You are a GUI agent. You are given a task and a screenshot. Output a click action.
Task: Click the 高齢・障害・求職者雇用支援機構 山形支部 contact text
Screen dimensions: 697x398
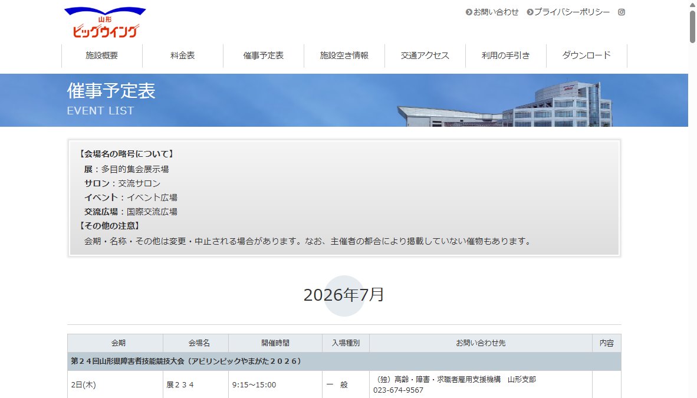coord(455,379)
